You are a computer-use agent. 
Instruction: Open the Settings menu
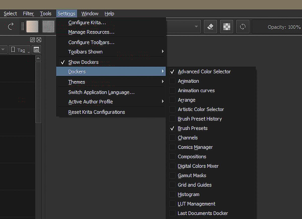(x=66, y=14)
